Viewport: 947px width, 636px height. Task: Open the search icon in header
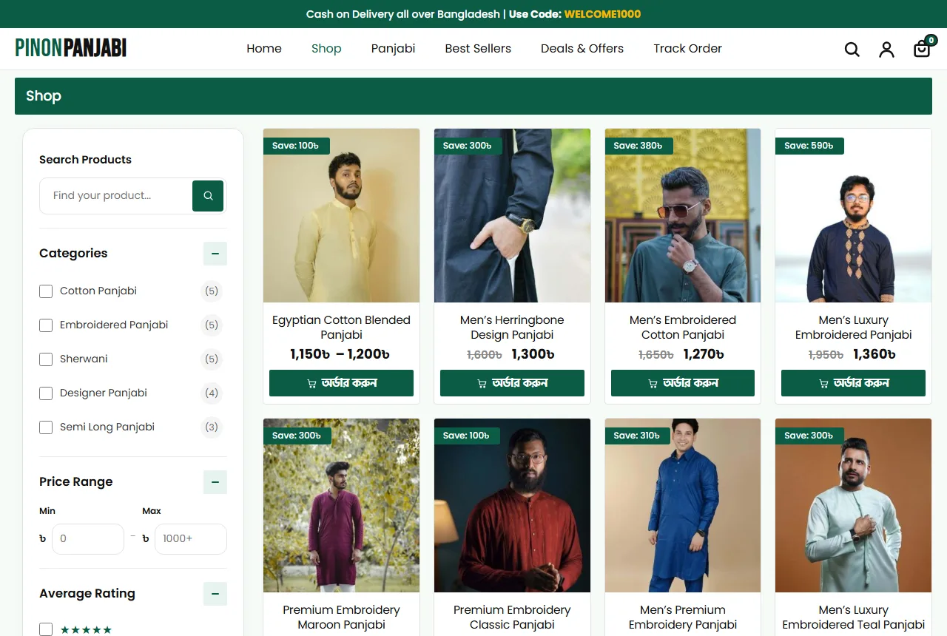[x=852, y=50]
